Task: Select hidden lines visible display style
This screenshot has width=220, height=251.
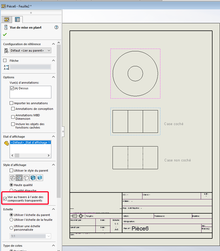Action: pyautogui.click(x=19, y=178)
